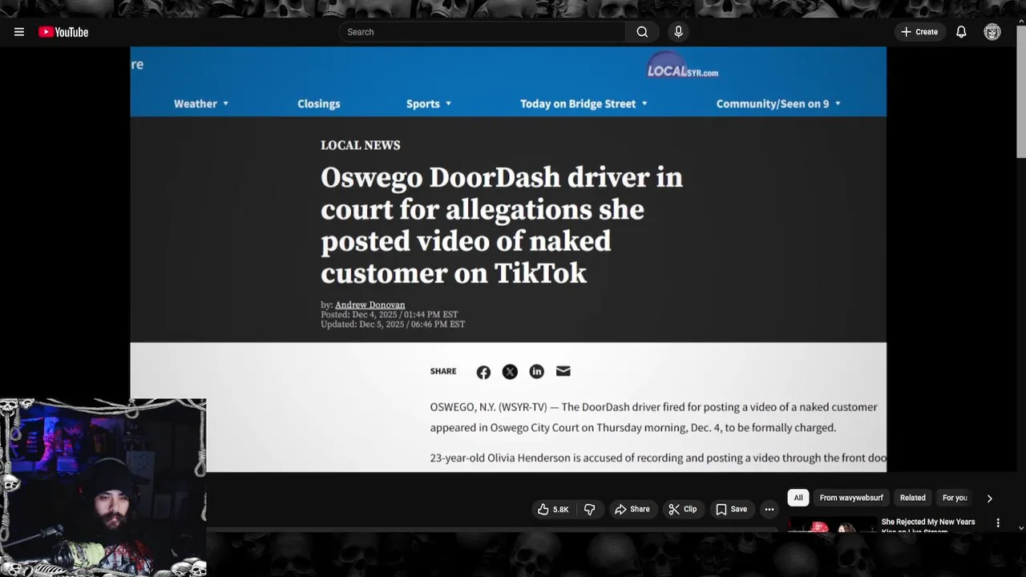Share article by email icon

coord(563,371)
